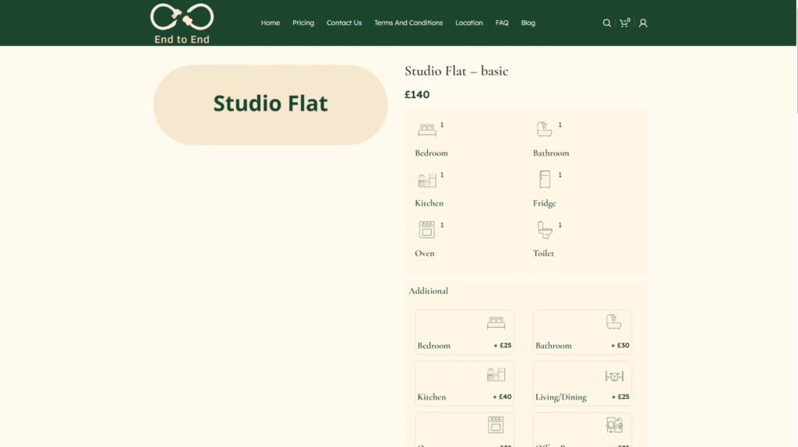The height and width of the screenshot is (447, 798).
Task: Click the included Toilet icon
Action: [x=544, y=230]
